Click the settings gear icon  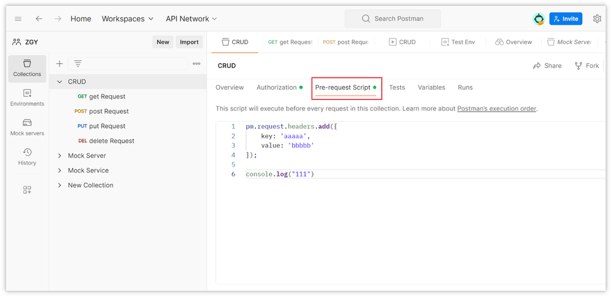click(597, 19)
